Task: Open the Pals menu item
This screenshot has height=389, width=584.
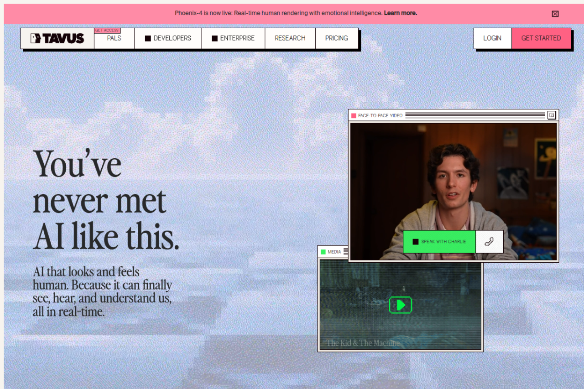Action: tap(114, 38)
